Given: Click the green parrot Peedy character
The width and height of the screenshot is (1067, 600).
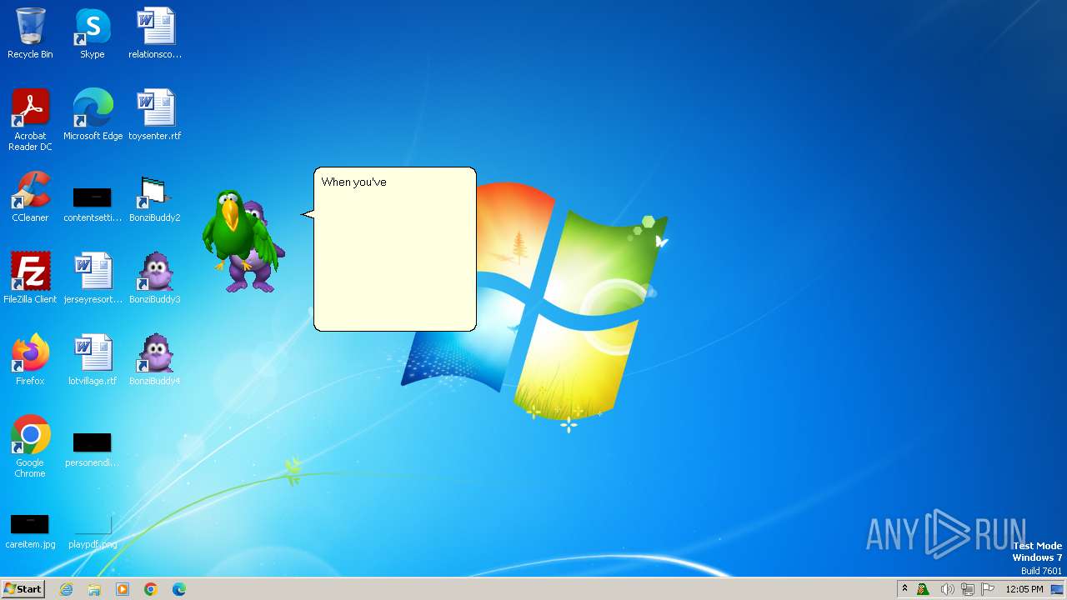Looking at the screenshot, I should tap(238, 229).
